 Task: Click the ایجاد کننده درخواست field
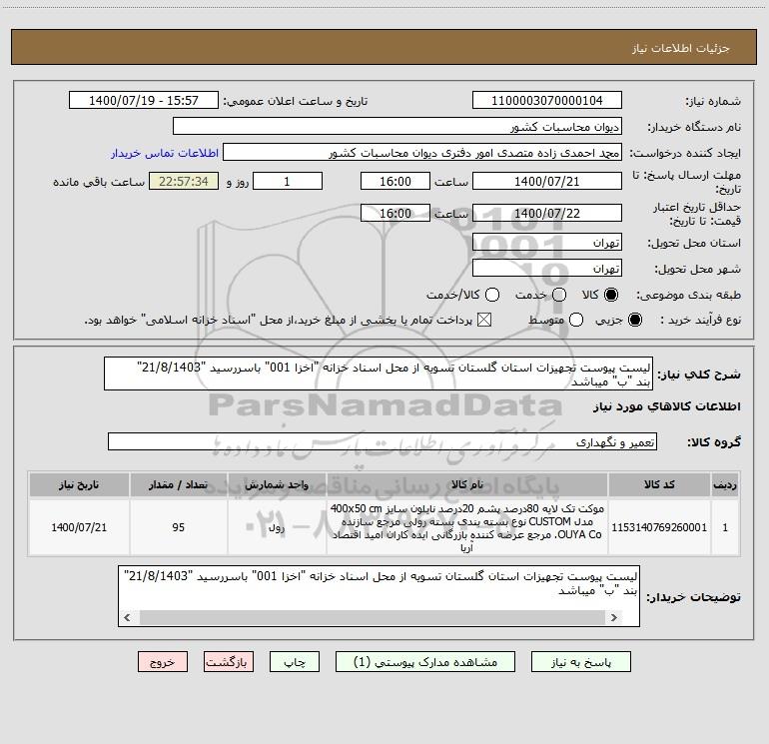coord(422,152)
